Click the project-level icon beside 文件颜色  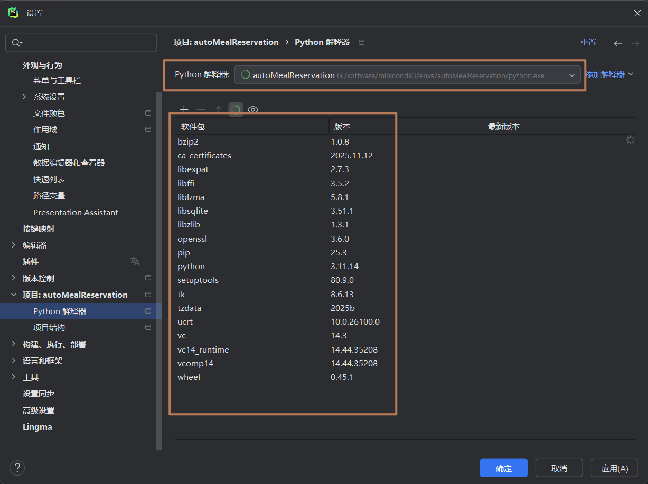pos(148,113)
